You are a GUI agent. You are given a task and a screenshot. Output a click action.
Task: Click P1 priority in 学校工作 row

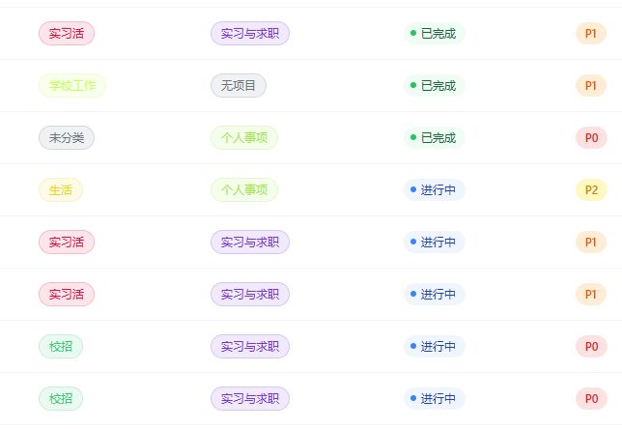591,85
